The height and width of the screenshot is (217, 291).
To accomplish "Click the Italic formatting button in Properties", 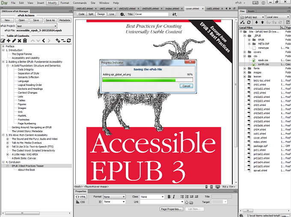I will click(x=174, y=196).
